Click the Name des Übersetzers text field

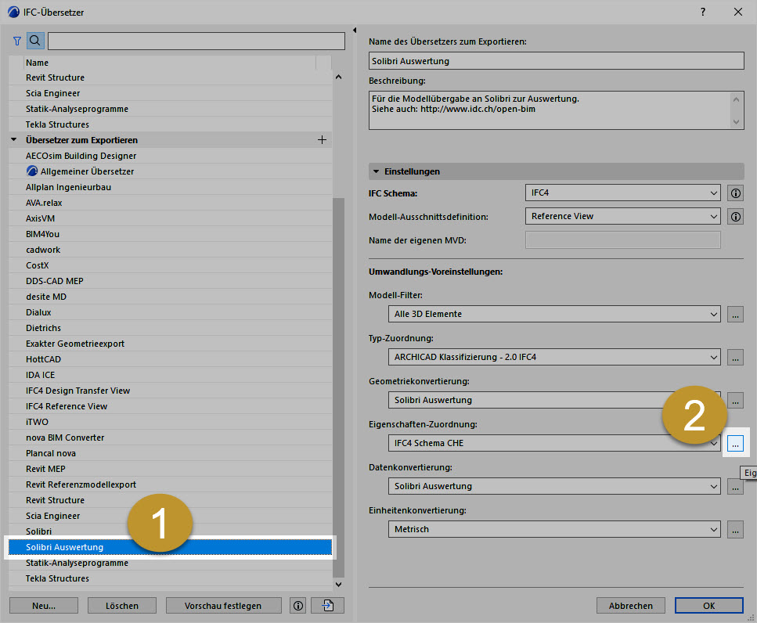click(556, 61)
